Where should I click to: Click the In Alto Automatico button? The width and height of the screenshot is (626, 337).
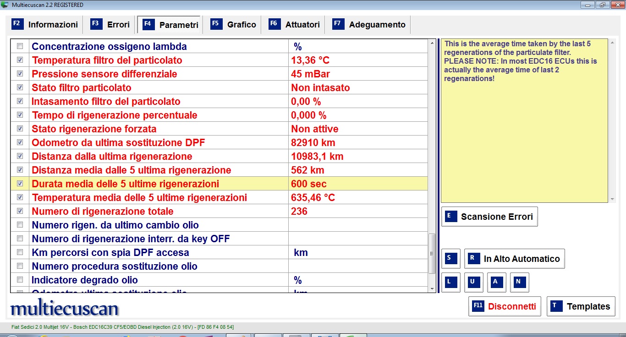click(x=514, y=259)
